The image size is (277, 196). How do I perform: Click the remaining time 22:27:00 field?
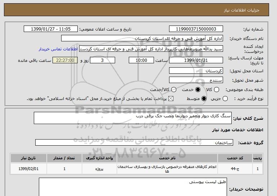[65, 60]
